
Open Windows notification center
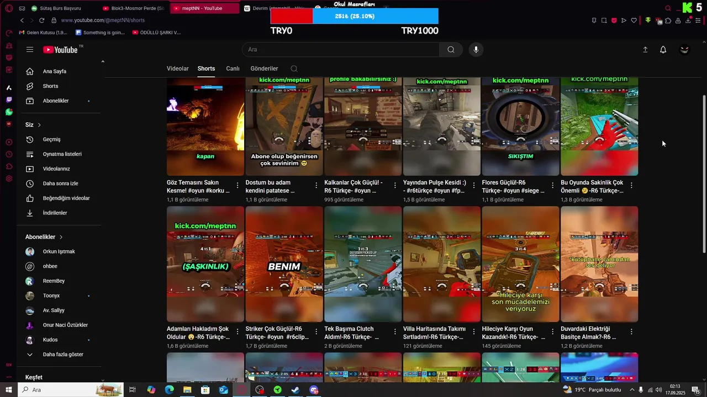pyautogui.click(x=696, y=390)
